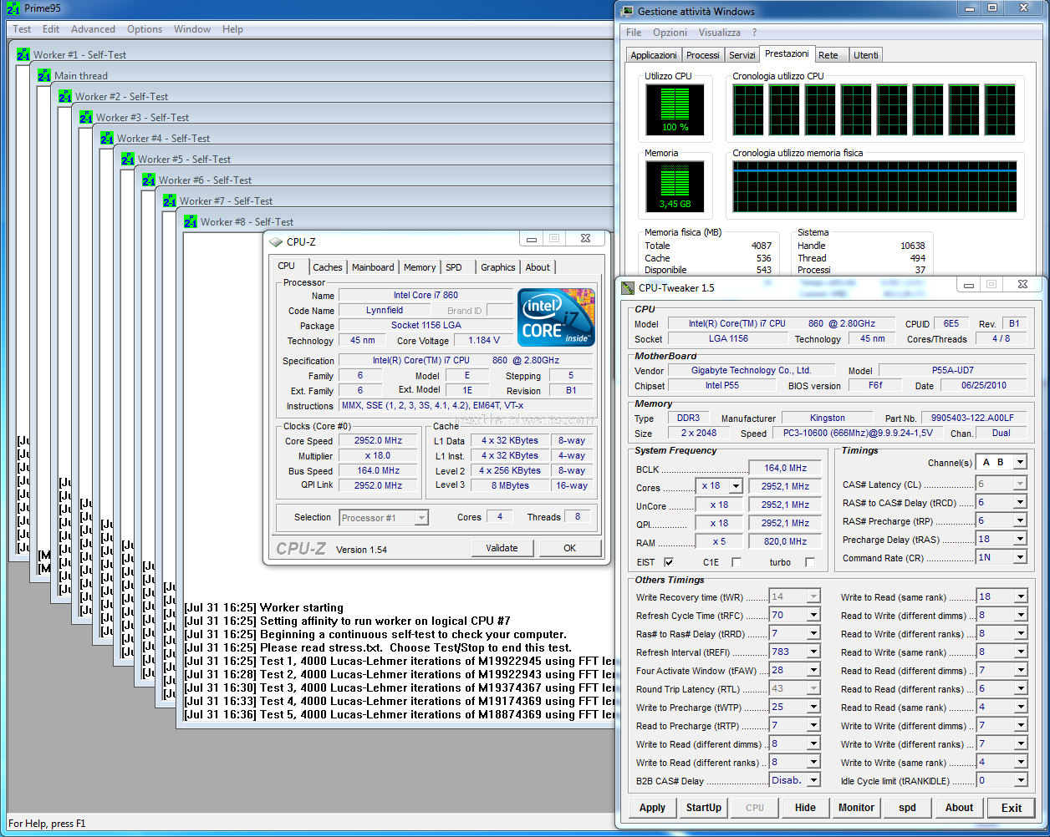Screen dimensions: 1050x837
Task: Click Worker #4 Self-Test window icon
Action: coord(107,138)
